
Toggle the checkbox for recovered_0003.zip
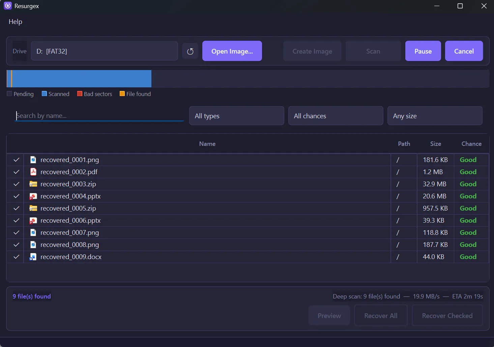[16, 184]
